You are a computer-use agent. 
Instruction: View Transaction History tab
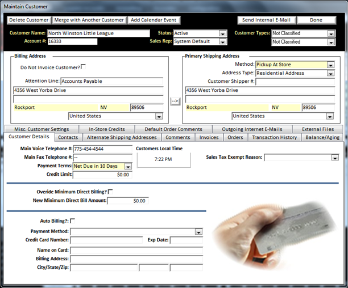pos(274,137)
